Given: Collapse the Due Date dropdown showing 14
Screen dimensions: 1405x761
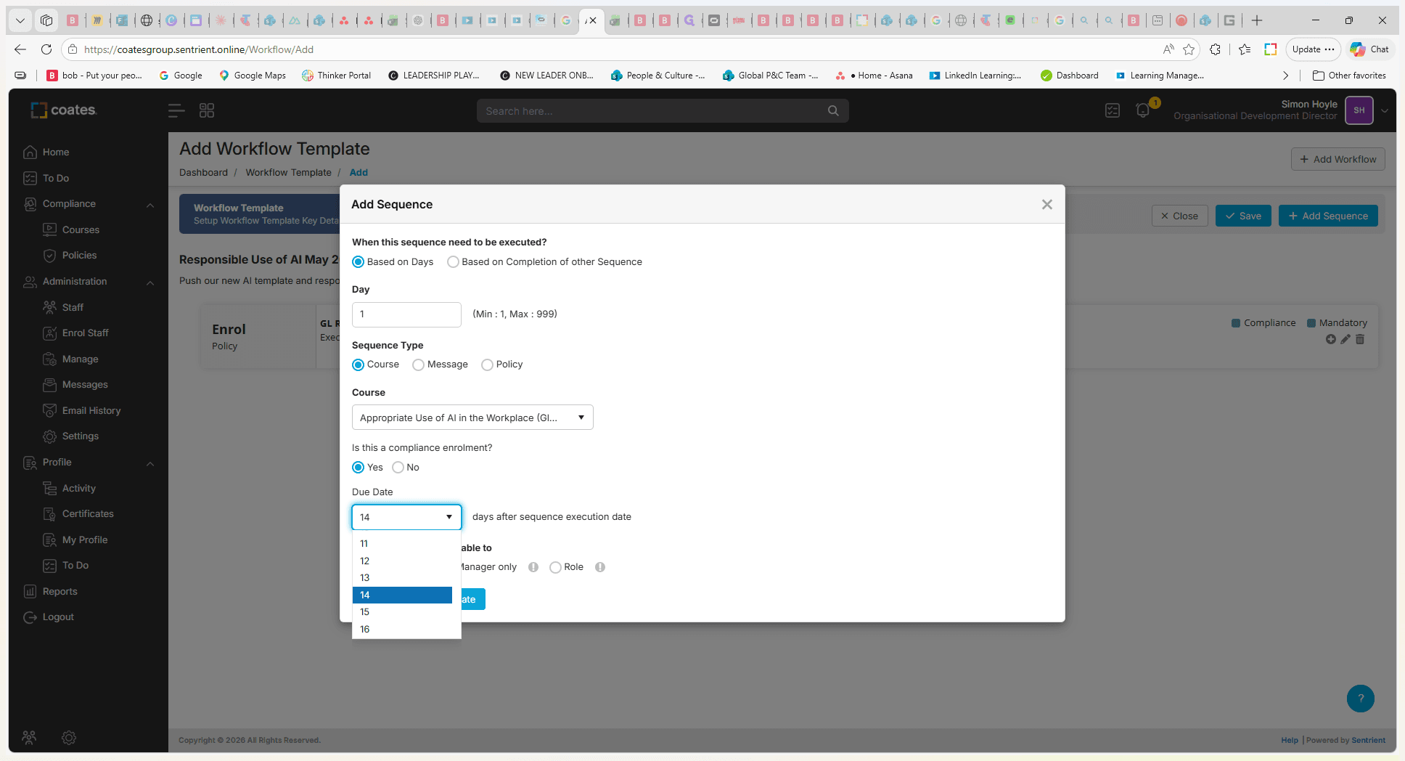Looking at the screenshot, I should coord(406,517).
